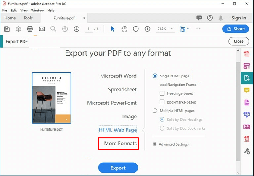Open the File menu
Image resolution: width=254 pixels, height=176 pixels.
pos(5,11)
